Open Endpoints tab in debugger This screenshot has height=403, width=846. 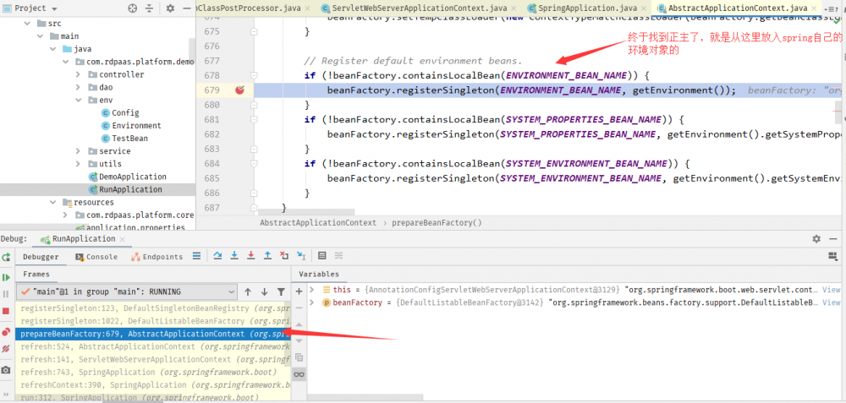pos(157,257)
